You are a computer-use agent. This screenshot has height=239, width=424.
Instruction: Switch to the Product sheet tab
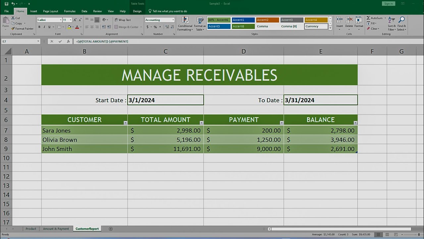(31, 229)
